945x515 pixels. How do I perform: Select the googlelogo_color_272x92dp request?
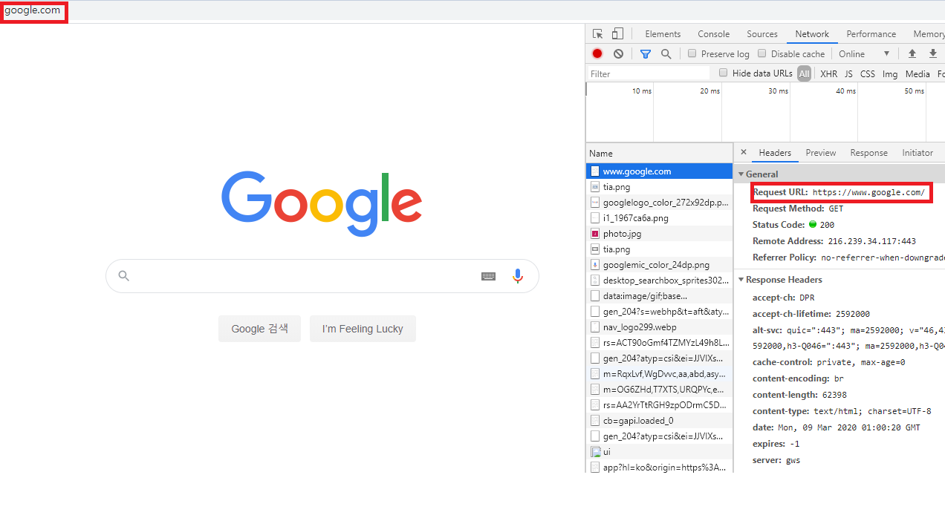coord(659,203)
